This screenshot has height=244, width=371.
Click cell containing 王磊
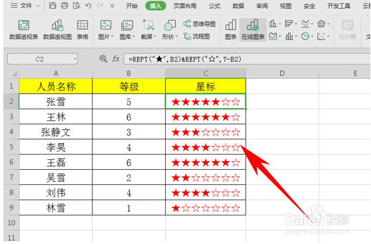pyautogui.click(x=56, y=162)
